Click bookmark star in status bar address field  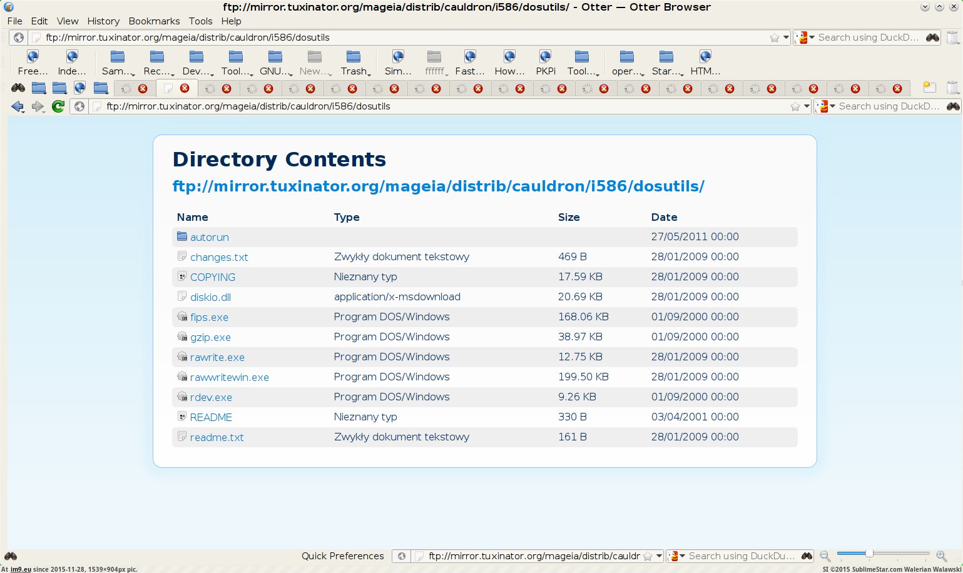click(x=648, y=555)
